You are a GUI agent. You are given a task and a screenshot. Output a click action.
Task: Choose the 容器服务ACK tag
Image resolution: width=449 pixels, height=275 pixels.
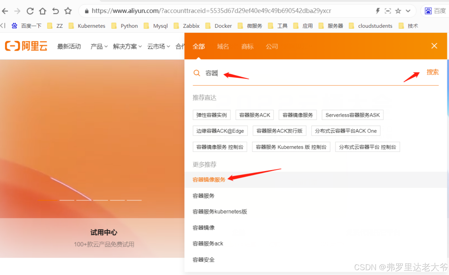coord(255,115)
